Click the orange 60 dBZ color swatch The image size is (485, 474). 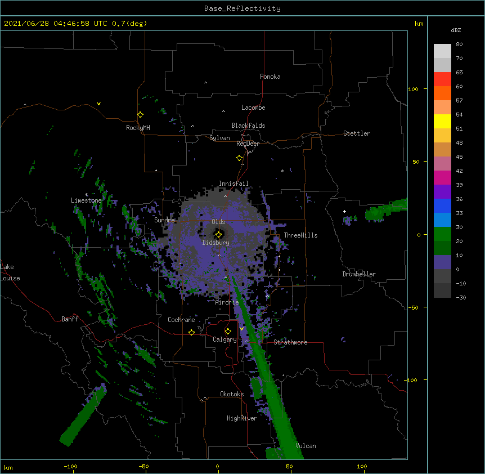442,93
